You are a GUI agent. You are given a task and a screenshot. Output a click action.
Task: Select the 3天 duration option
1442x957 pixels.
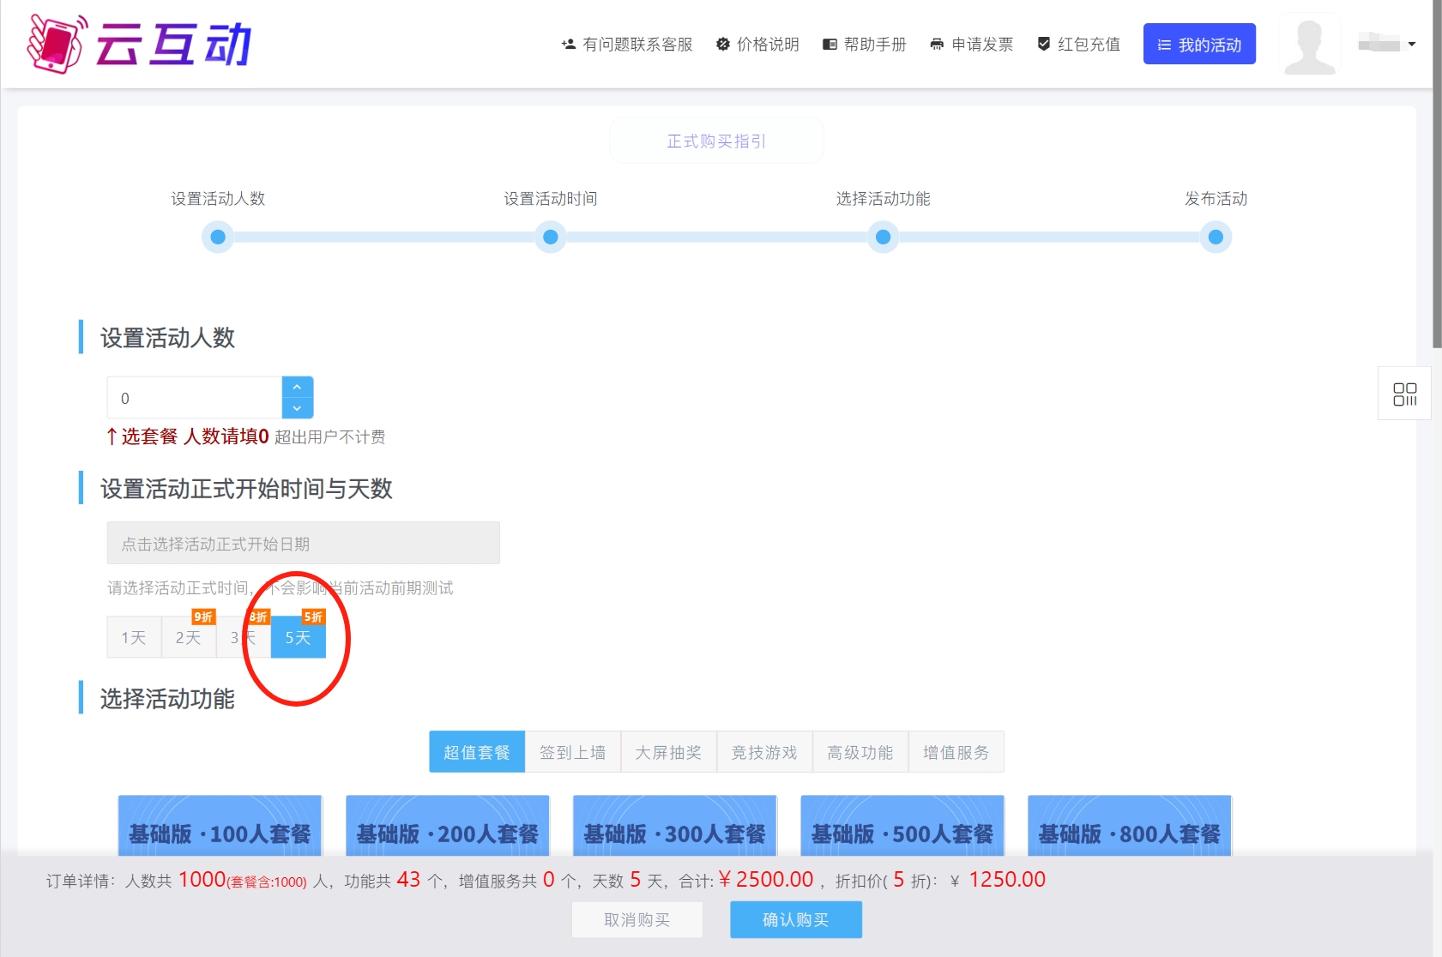pyautogui.click(x=243, y=637)
